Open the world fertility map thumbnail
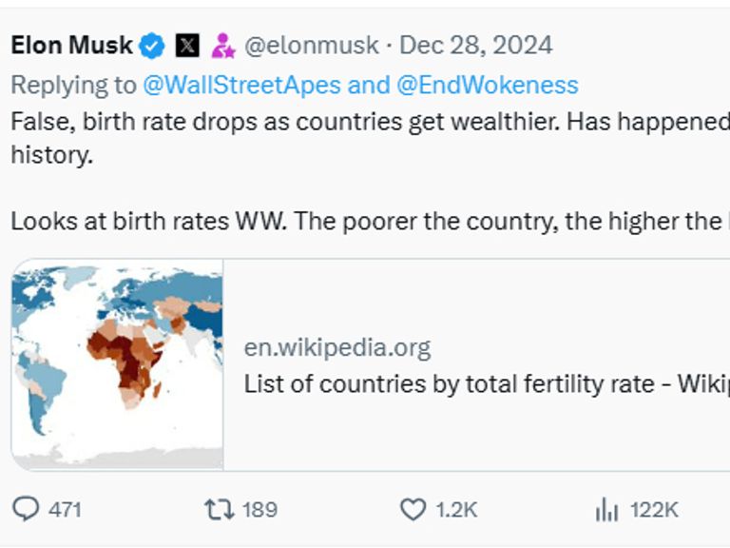The image size is (730, 548). pos(118,364)
